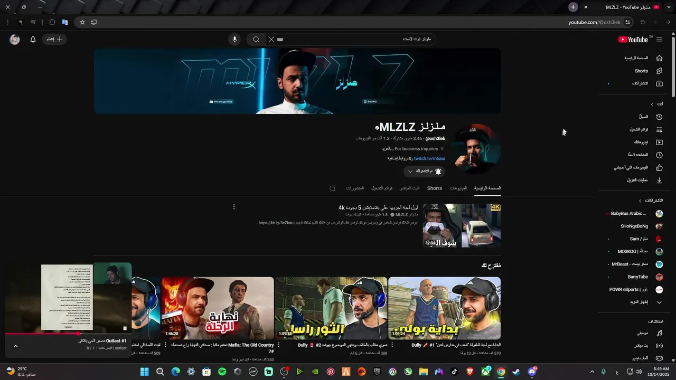Open the Google Translate icon in the address bar
This screenshot has height=380, width=676.
coord(64,22)
